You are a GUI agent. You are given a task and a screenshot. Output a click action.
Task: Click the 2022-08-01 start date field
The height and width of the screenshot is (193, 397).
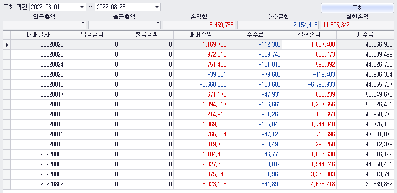click(58, 7)
